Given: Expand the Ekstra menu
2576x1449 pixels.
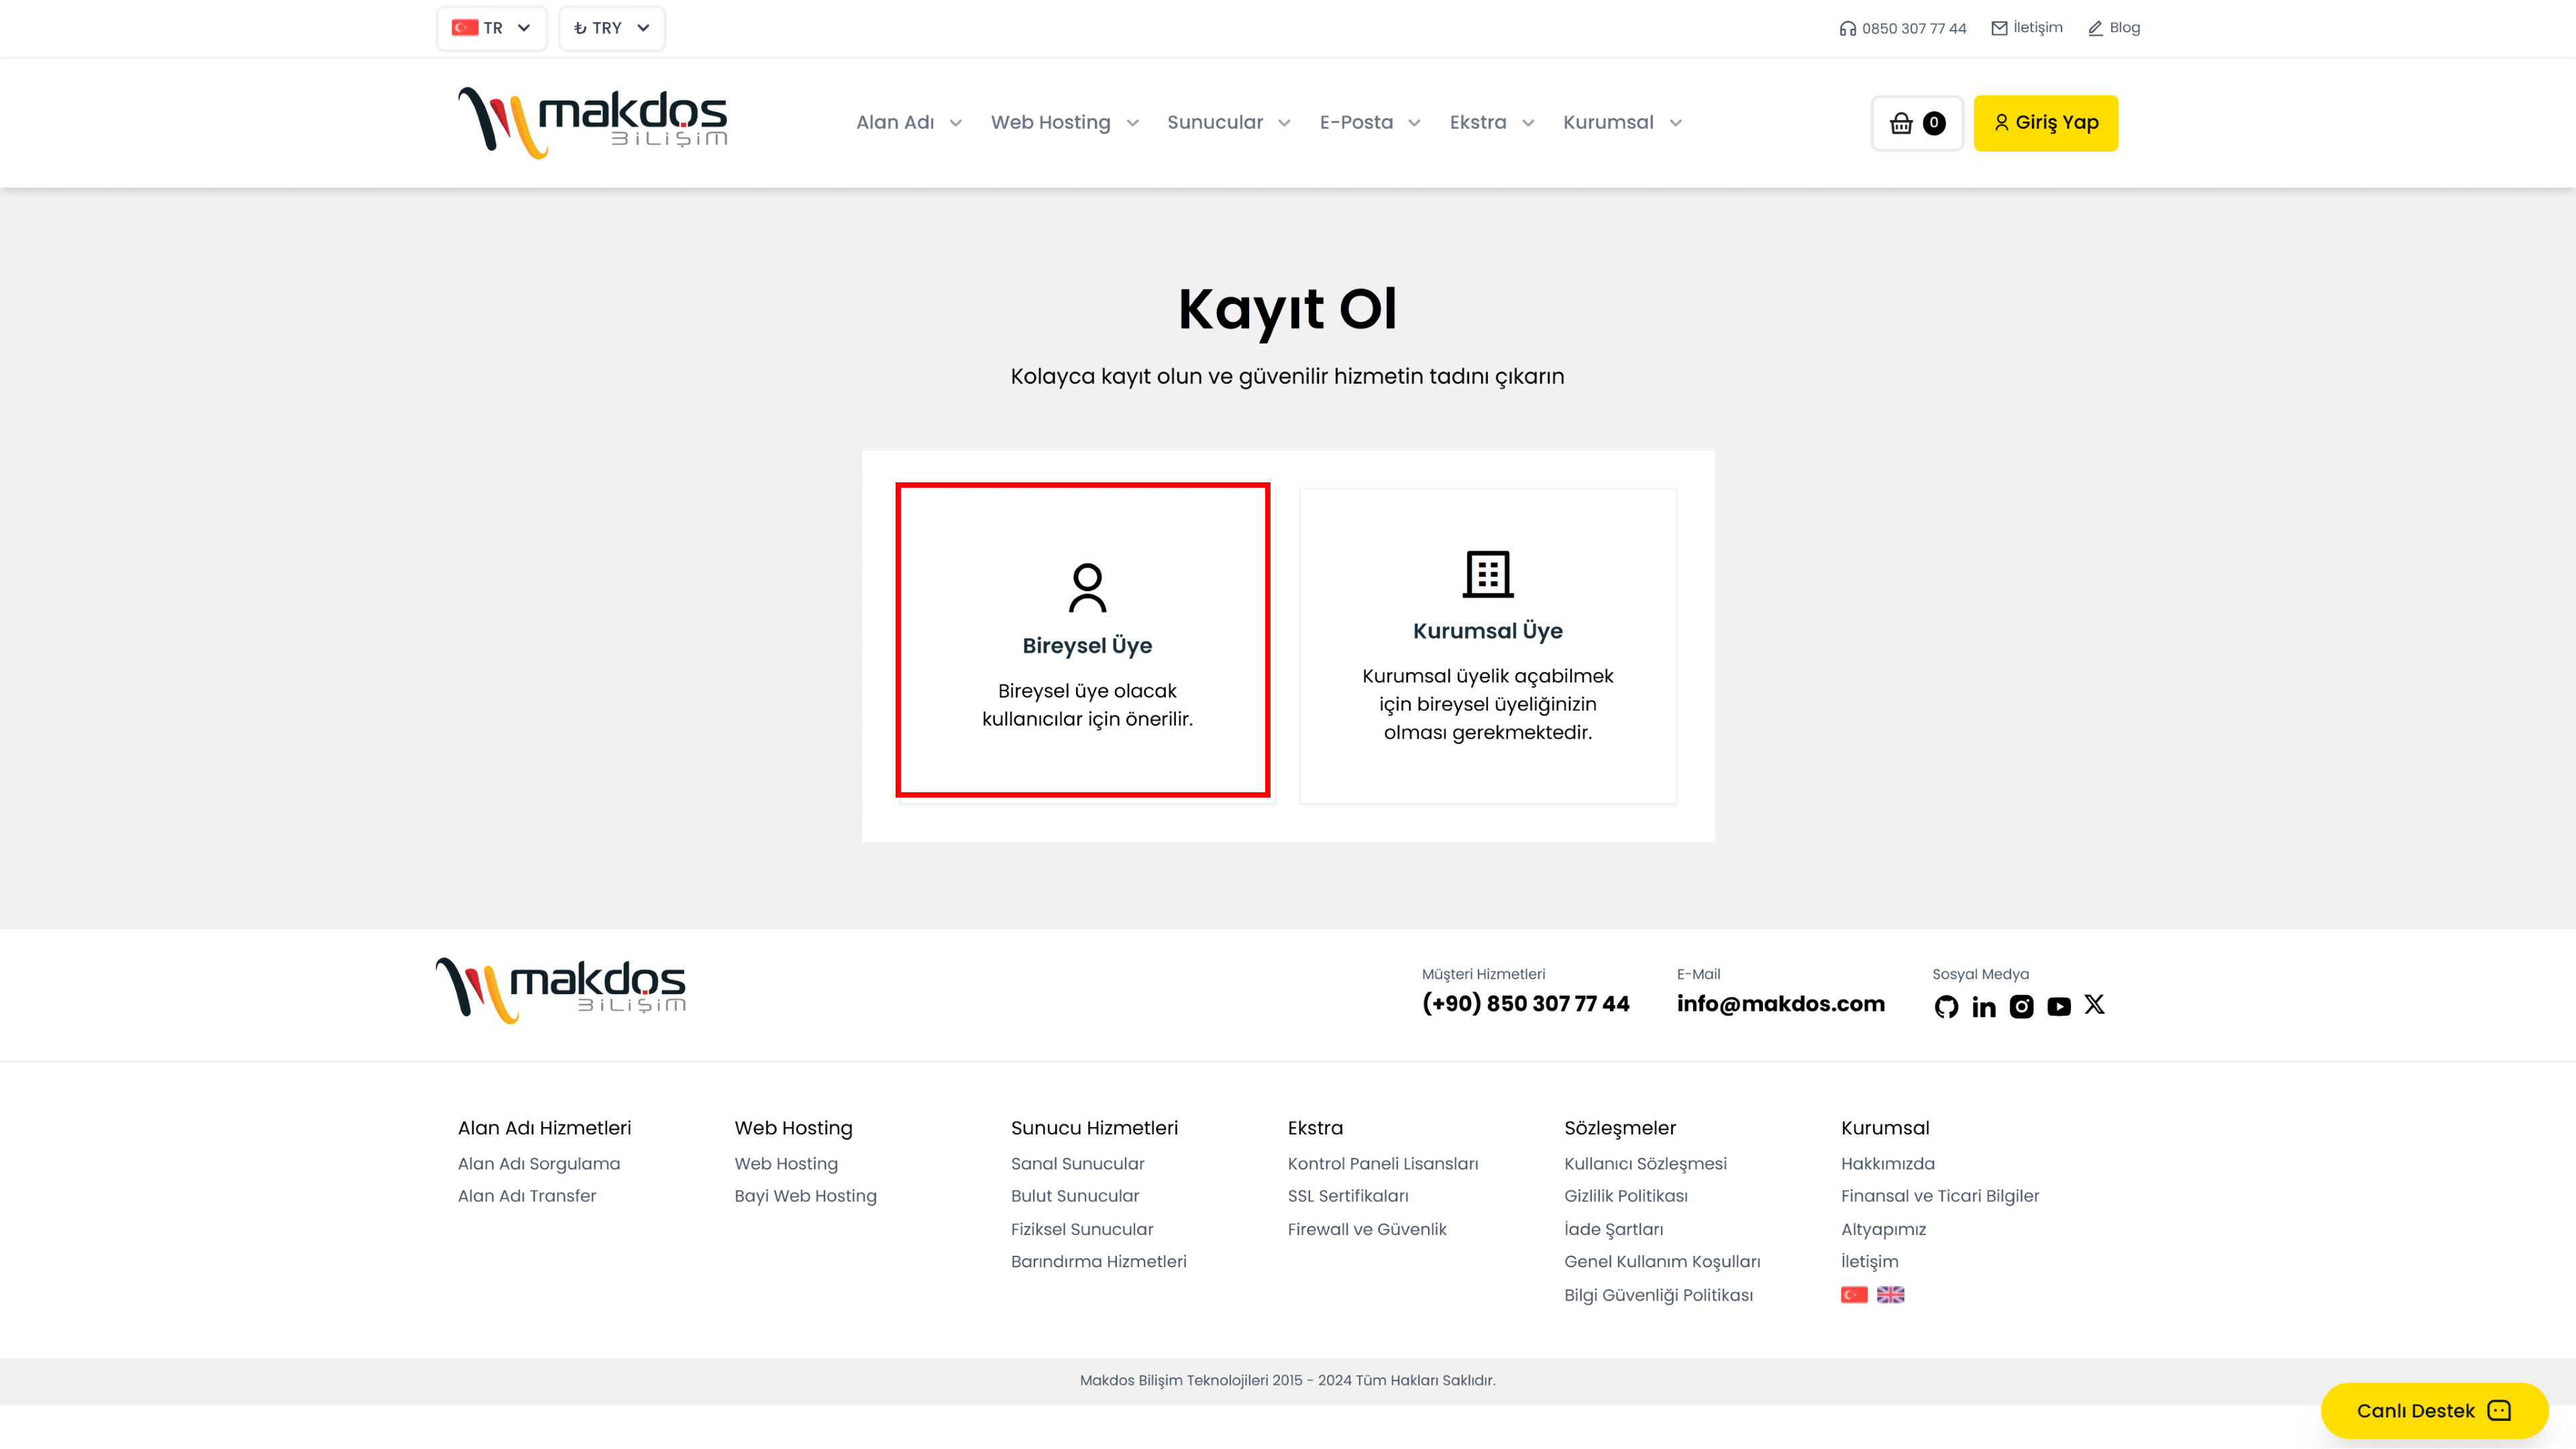Looking at the screenshot, I should coord(1492,122).
